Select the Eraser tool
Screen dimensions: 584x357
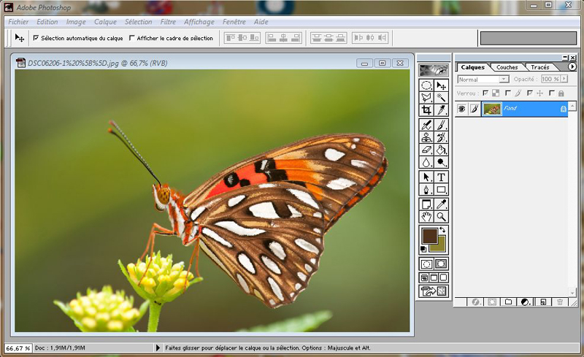tap(426, 150)
